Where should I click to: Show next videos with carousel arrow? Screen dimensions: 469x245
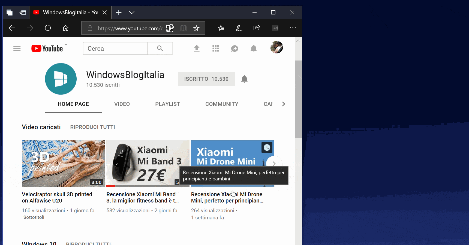point(274,164)
